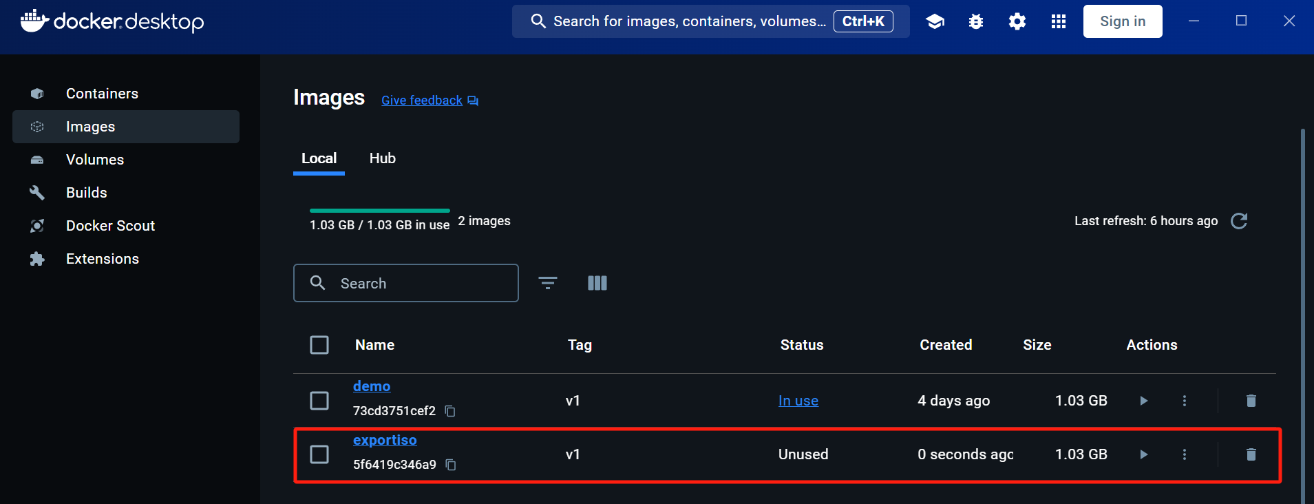Screen dimensions: 1314x504
Task: Click the Extensions puzzle icon
Action: click(x=37, y=259)
